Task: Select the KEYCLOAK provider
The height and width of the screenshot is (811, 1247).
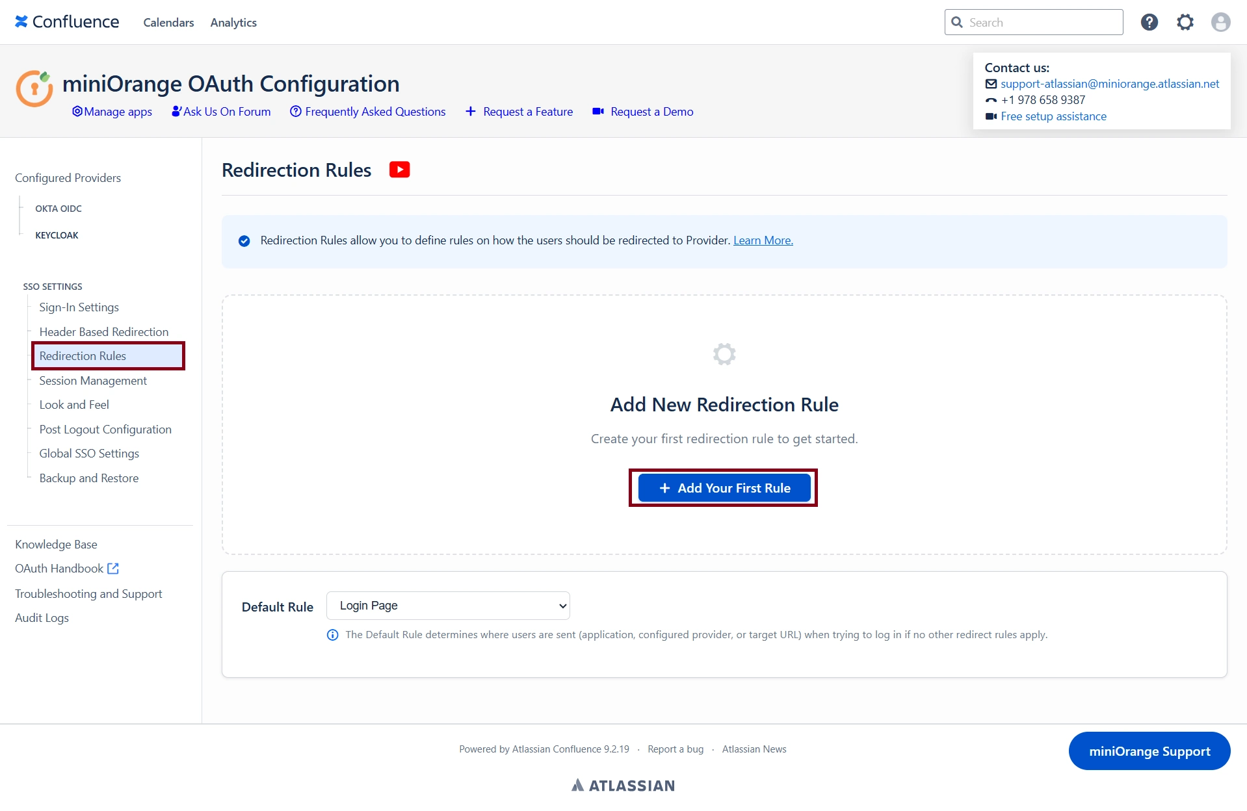Action: coord(57,235)
